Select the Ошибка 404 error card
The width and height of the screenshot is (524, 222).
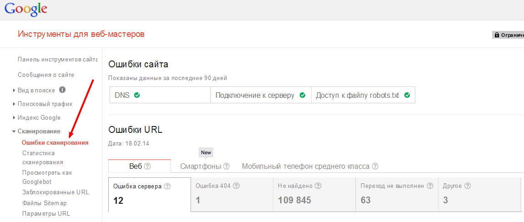pos(232,195)
